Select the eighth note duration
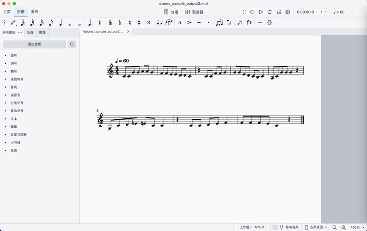This screenshot has height=231, width=367. click(51, 23)
